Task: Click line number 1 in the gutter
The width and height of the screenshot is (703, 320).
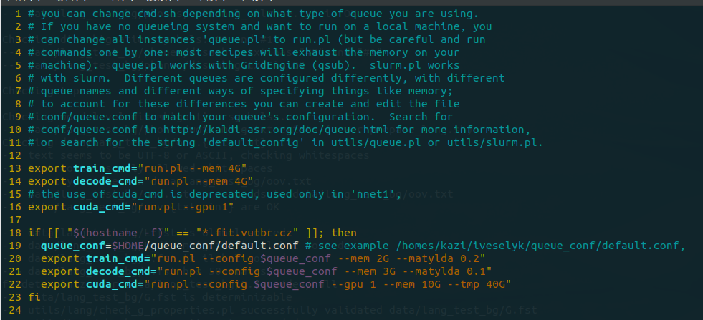Action: pyautogui.click(x=16, y=14)
